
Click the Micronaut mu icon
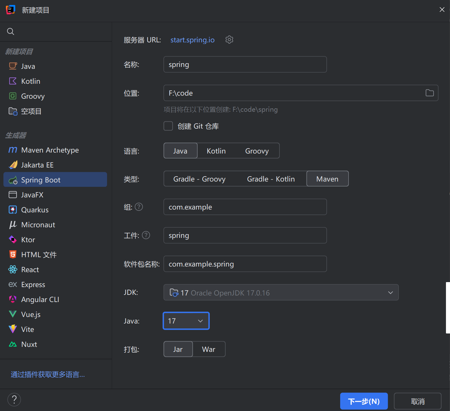(13, 224)
